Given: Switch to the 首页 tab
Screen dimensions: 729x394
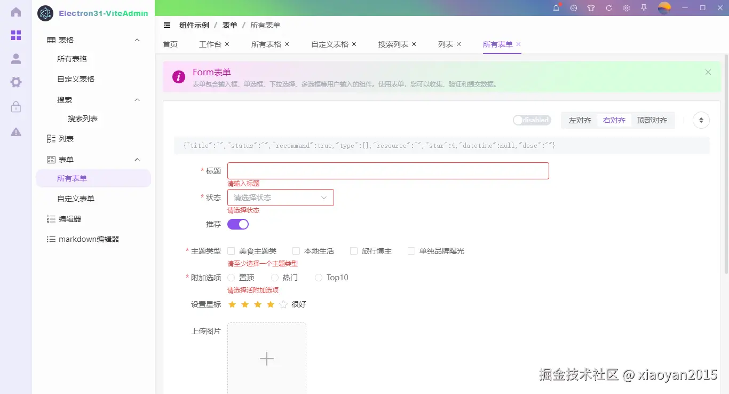Looking at the screenshot, I should point(170,44).
